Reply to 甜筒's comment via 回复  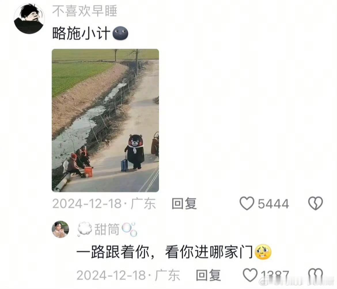208,275
